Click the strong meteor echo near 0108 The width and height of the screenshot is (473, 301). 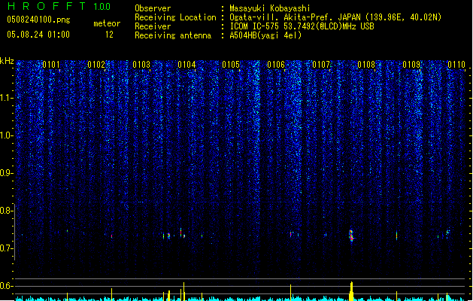351,236
